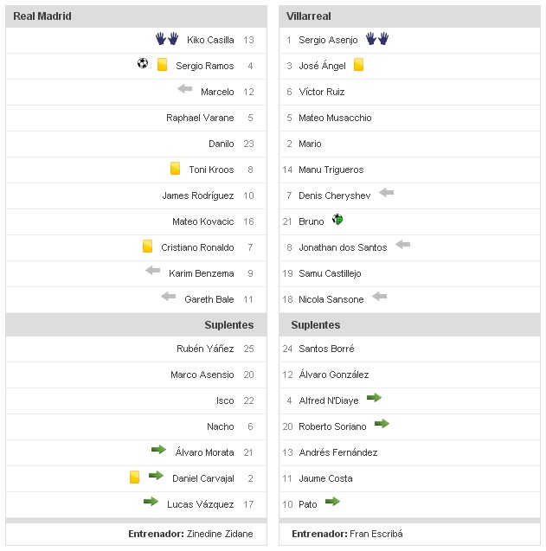Click yellow card icon next to Toni Kroos
This screenshot has height=551, width=546.
pyautogui.click(x=175, y=169)
